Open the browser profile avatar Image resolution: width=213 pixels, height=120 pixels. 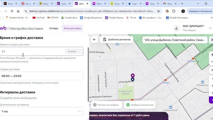183,11
